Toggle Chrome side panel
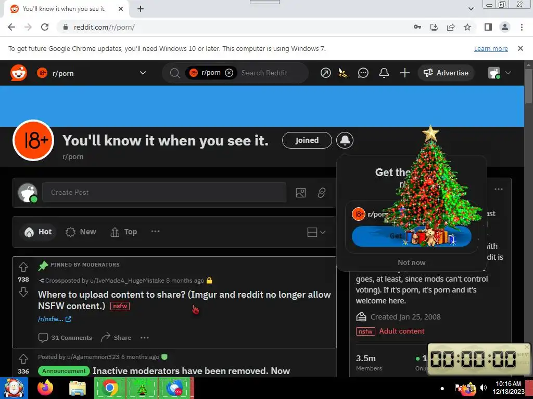Image resolution: width=533 pixels, height=399 pixels. click(488, 27)
